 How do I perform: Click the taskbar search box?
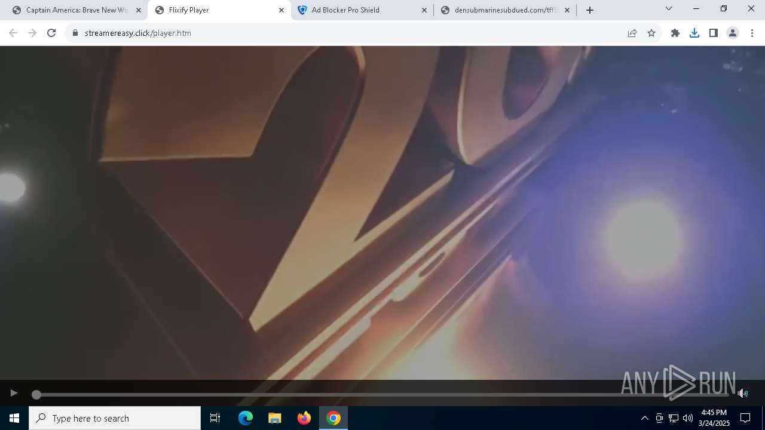[115, 418]
